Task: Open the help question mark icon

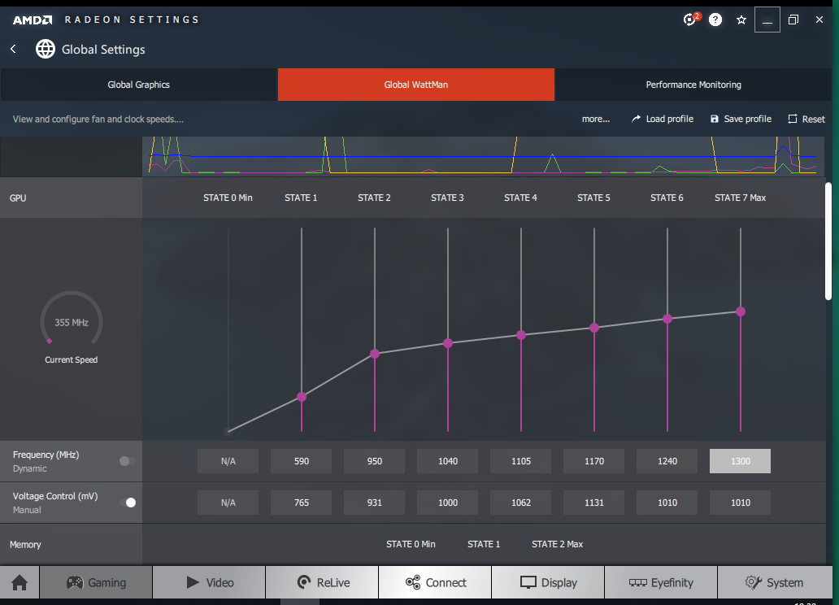Action: pos(715,20)
